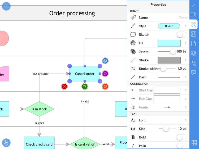Click the 10 pt size value
Viewport: 199px width, 149px height.
[x=182, y=129]
